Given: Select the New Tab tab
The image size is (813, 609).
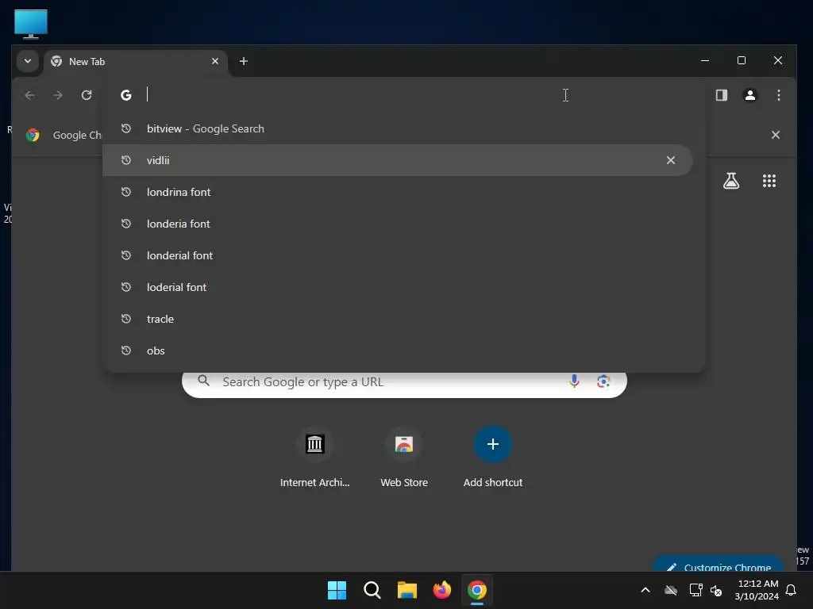Looking at the screenshot, I should tap(136, 62).
